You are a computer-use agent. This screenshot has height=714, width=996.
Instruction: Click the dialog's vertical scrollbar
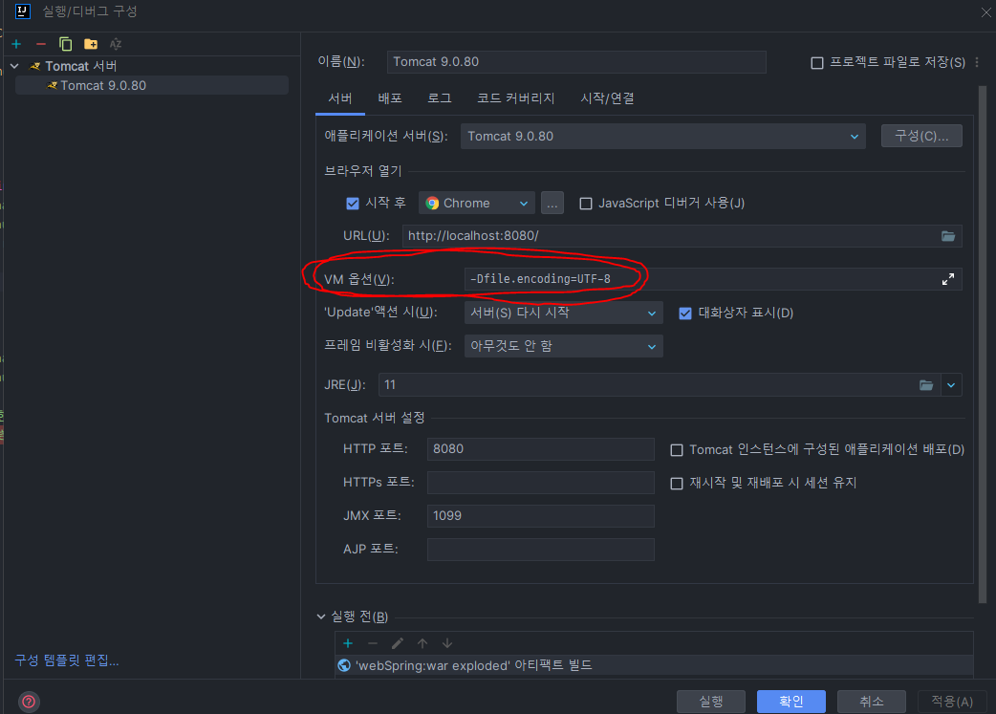[x=983, y=344]
